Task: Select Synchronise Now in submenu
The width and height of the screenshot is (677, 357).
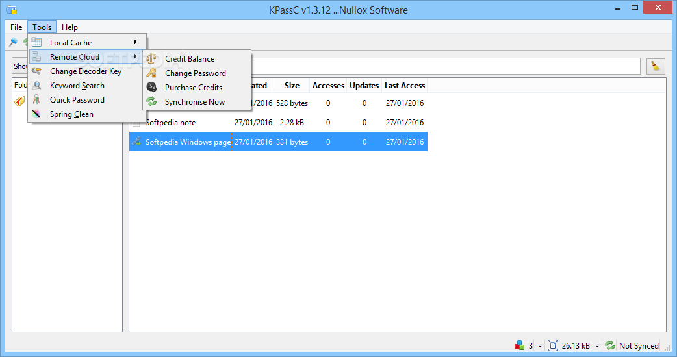Action: (197, 102)
